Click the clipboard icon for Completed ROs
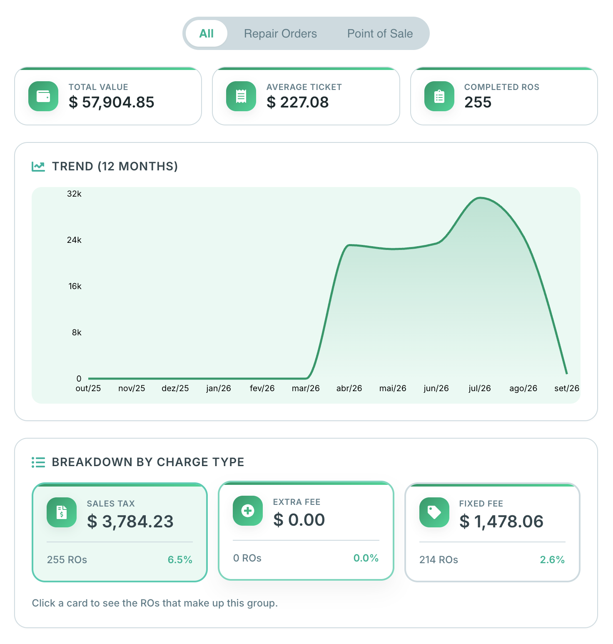Viewport: 613px width, 644px height. pos(439,96)
